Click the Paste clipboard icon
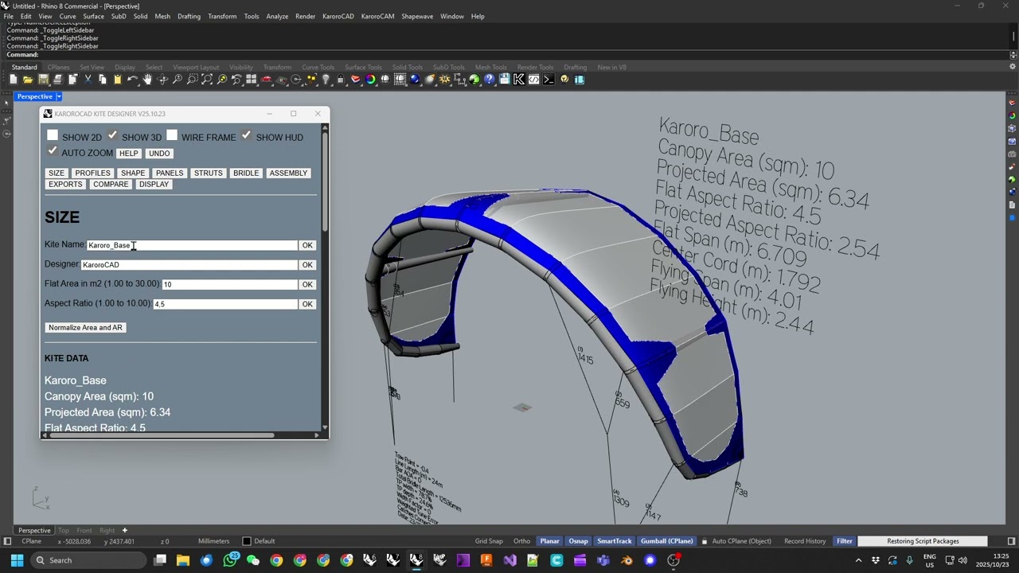This screenshot has width=1019, height=573. [x=117, y=80]
